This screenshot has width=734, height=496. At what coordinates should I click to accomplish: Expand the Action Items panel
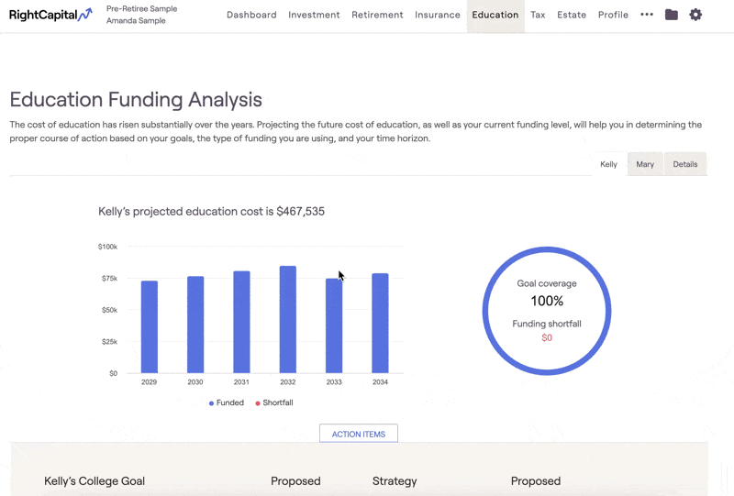[x=359, y=434]
